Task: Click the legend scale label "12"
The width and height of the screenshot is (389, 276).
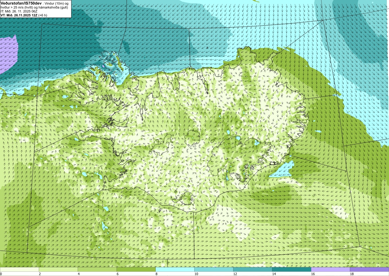Action: pyautogui.click(x=235, y=274)
